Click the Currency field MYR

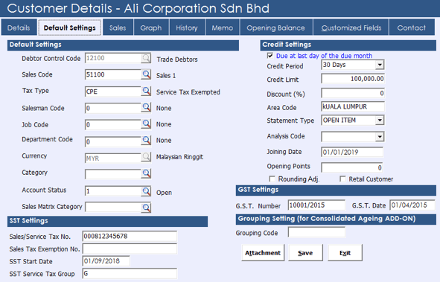[113, 158]
